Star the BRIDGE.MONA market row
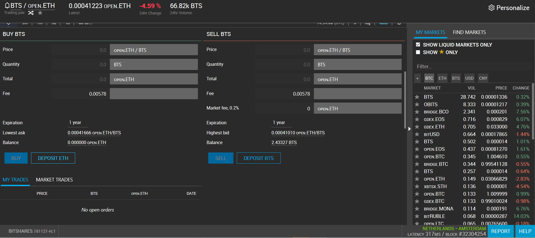535x238 pixels. [417, 209]
